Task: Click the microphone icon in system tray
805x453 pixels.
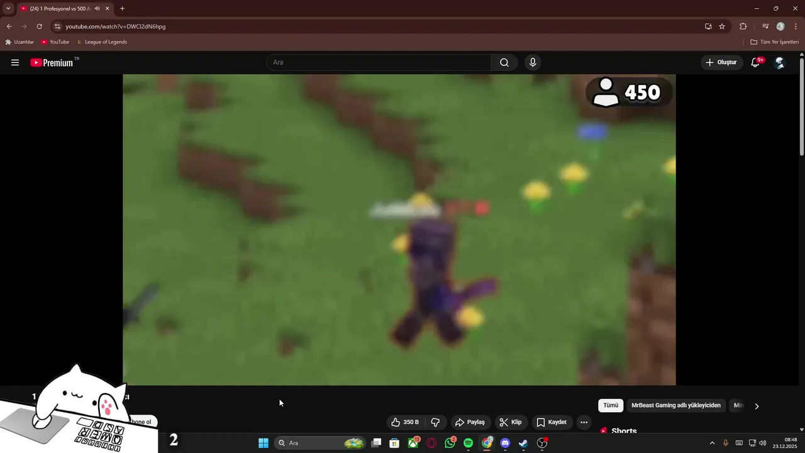Action: click(726, 443)
